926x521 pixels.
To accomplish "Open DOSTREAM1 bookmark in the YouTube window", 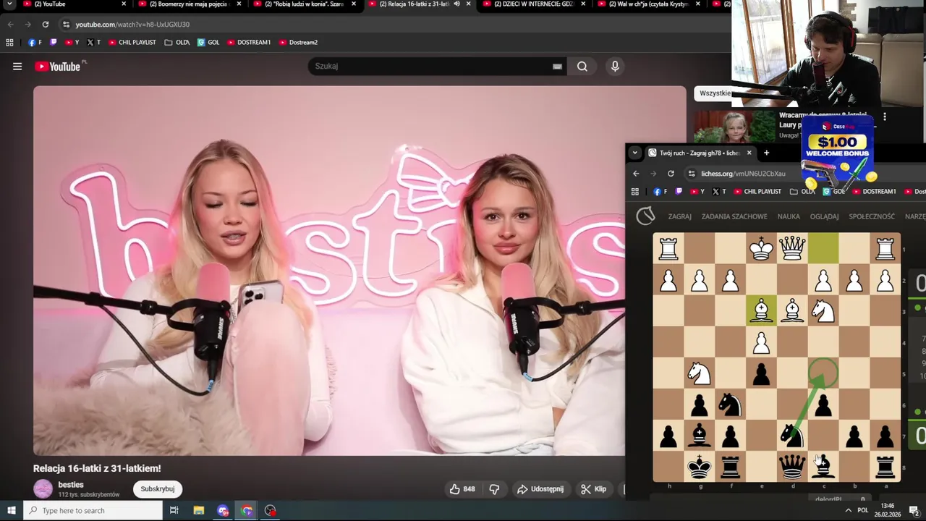I will (249, 43).
